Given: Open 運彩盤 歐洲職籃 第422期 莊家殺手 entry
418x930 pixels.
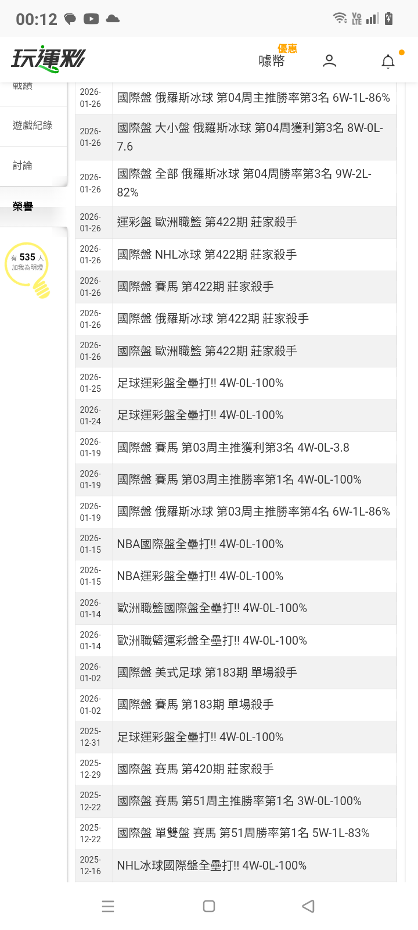Looking at the screenshot, I should tap(207, 222).
